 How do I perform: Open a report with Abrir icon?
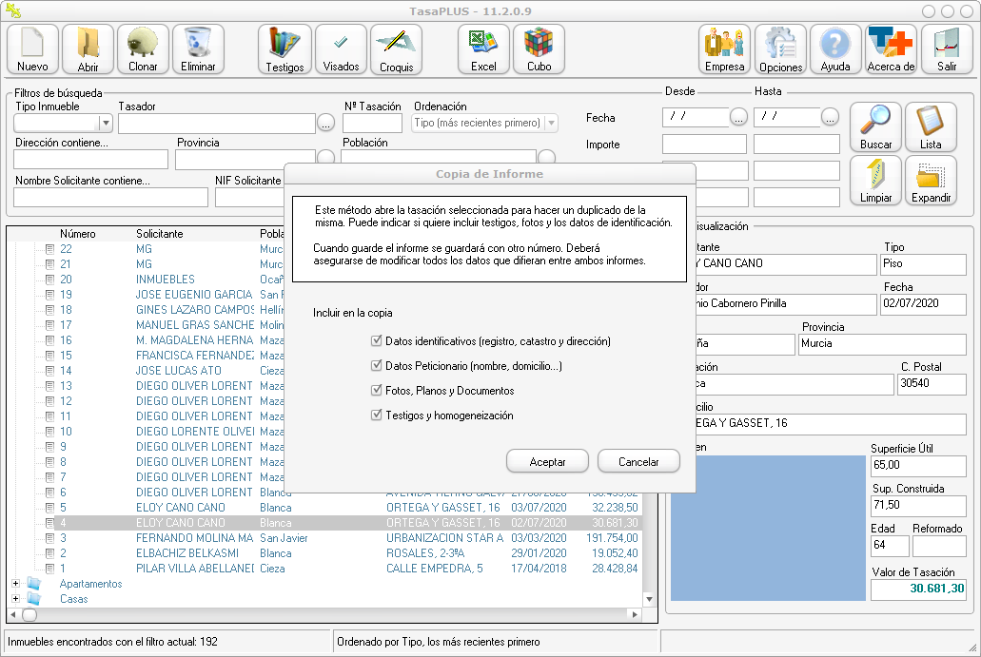click(x=88, y=48)
